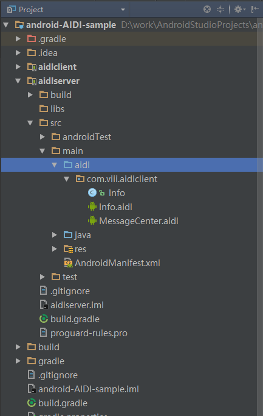This screenshot has height=416, width=263.
Task: Expand the aidlserver build folder
Action: point(30,95)
